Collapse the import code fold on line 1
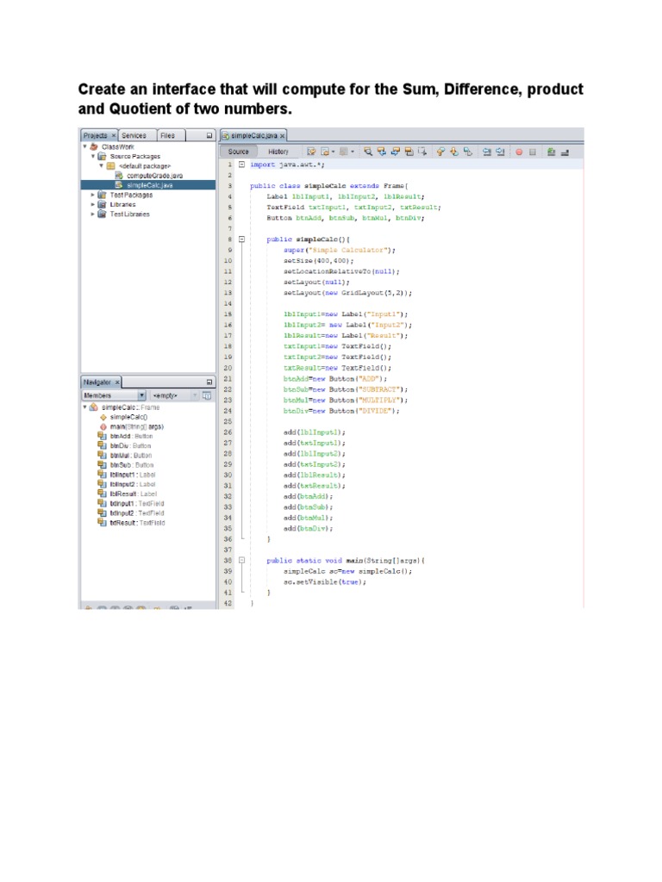The image size is (662, 882). pyautogui.click(x=242, y=164)
